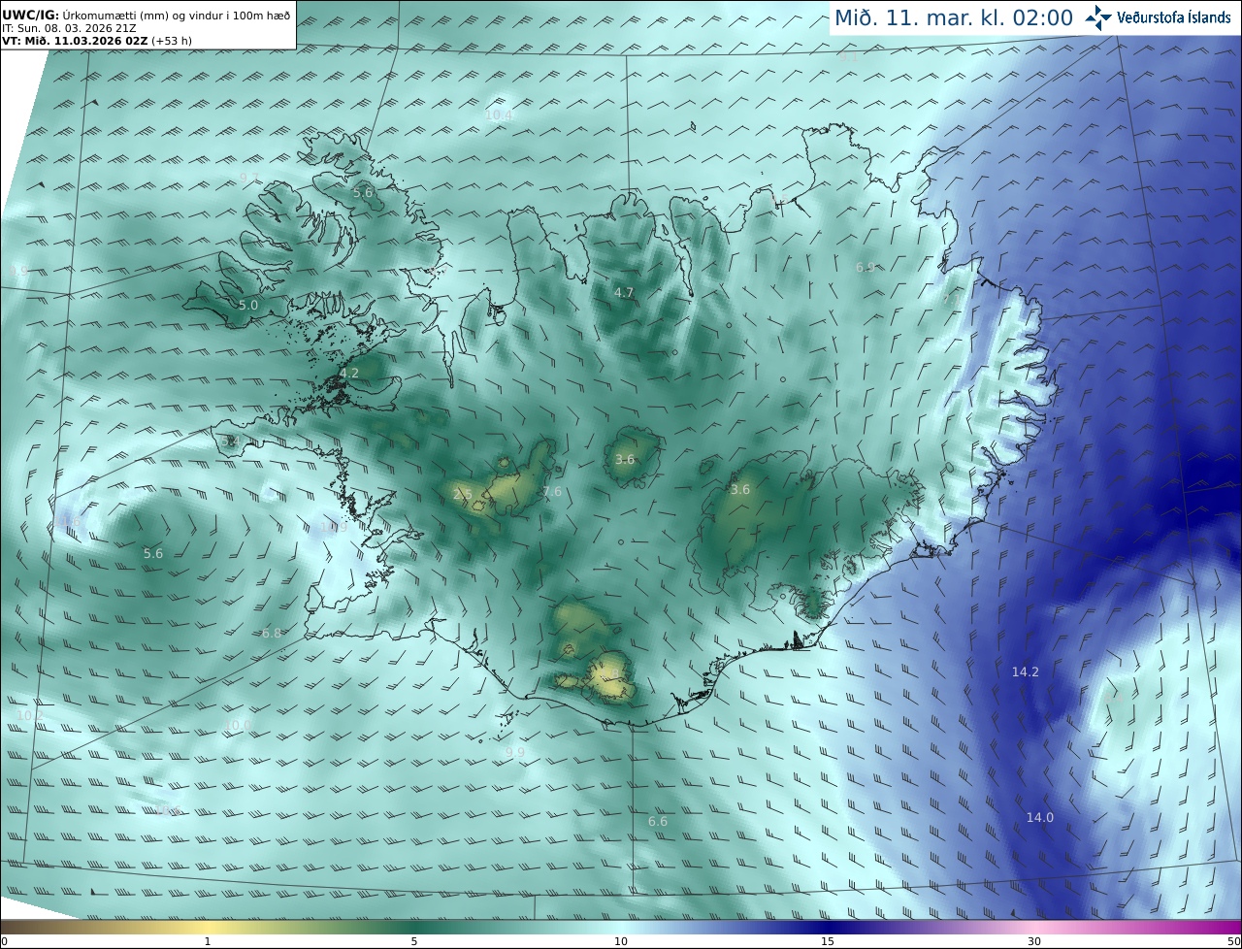The height and width of the screenshot is (949, 1242).
Task: Click the 10.0 value southwest of Iceland
Action: pyautogui.click(x=238, y=724)
